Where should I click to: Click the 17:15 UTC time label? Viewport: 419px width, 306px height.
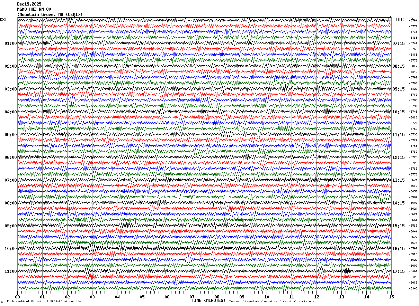[x=399, y=271]
